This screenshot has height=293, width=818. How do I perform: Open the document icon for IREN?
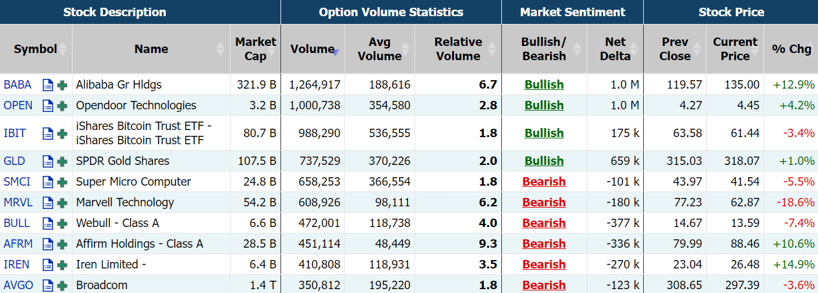tap(48, 265)
